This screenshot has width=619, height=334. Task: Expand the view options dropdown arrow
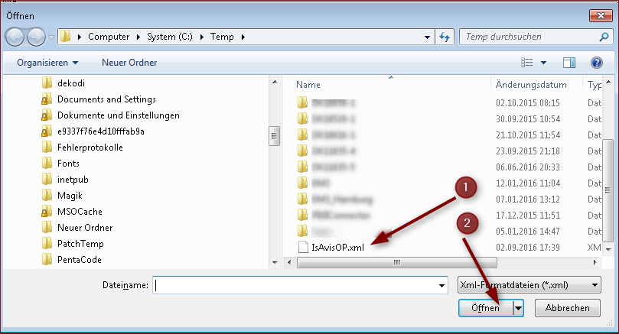tap(544, 63)
